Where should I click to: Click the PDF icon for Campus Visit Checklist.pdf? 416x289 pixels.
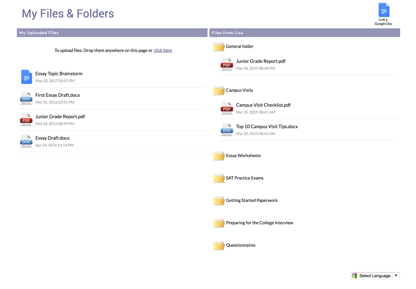(226, 108)
